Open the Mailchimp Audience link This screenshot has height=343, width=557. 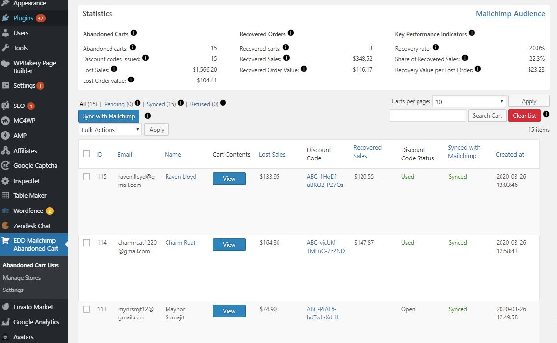[x=510, y=13]
